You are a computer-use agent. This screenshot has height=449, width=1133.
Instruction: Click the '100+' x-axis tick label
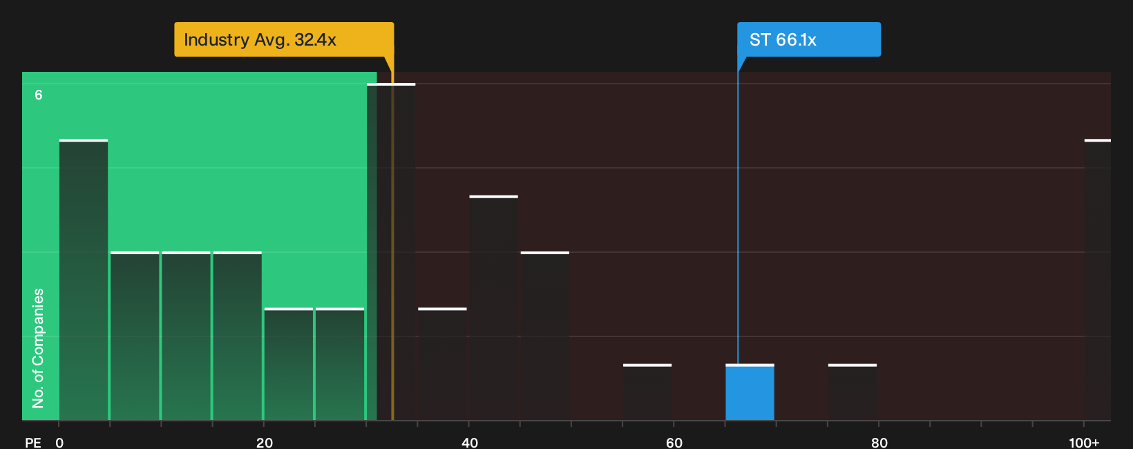pyautogui.click(x=1084, y=443)
